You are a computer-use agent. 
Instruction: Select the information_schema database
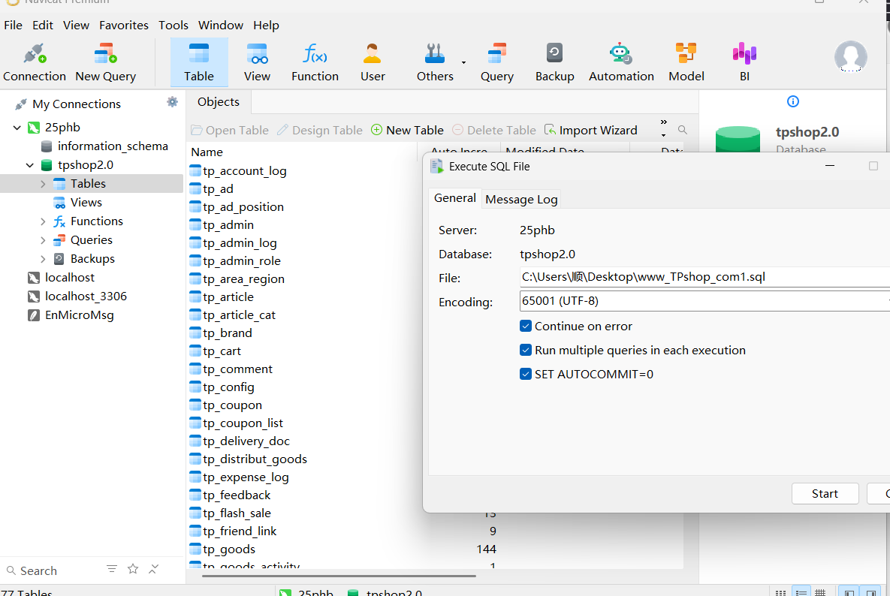coord(113,146)
